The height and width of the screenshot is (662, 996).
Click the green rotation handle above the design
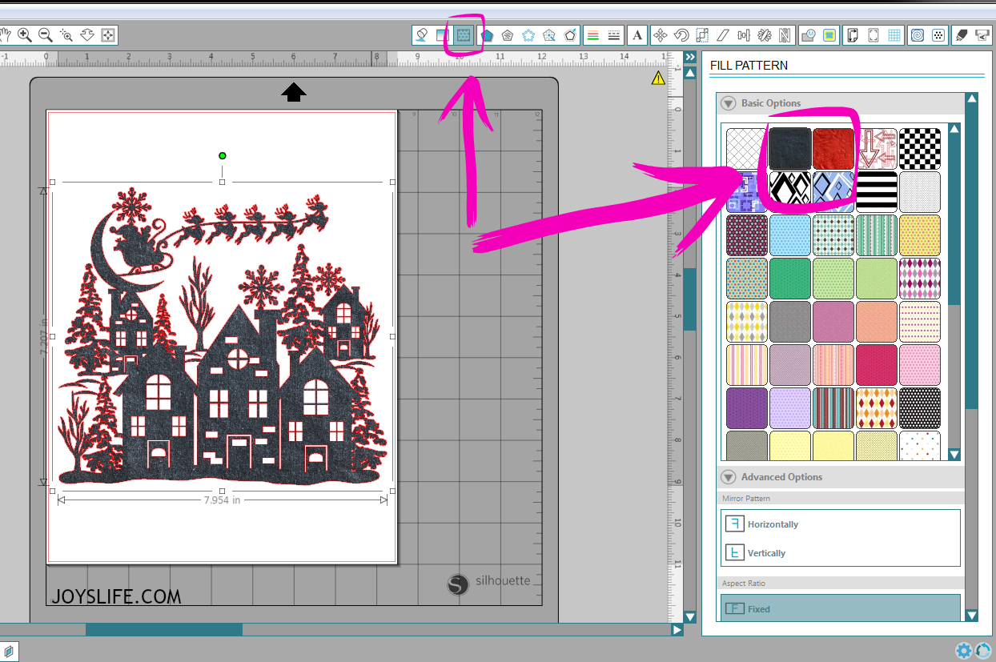point(223,155)
